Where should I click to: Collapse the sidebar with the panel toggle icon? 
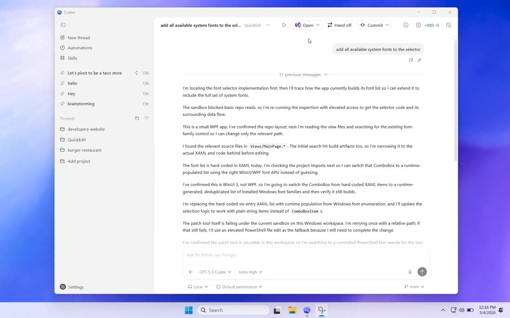[63, 25]
